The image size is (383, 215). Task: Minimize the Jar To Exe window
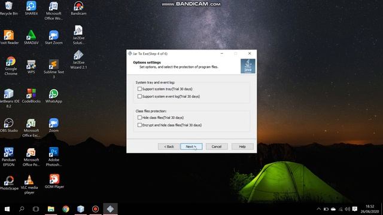pyautogui.click(x=222, y=53)
